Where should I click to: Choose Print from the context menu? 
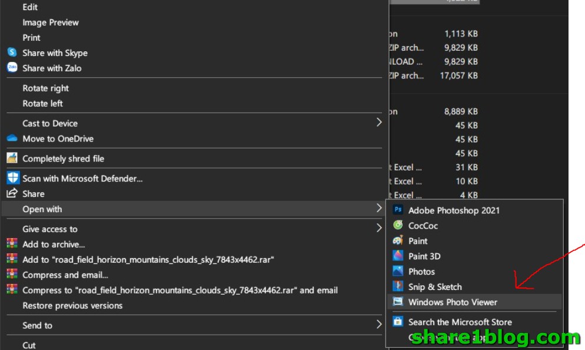(x=31, y=38)
